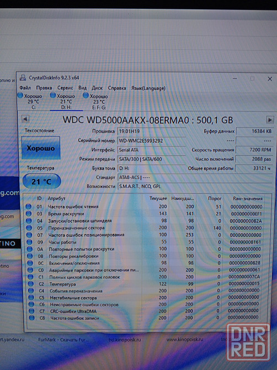This screenshot has width=277, height=370.
Task: Click the Порог column header
Action: [x=215, y=198]
